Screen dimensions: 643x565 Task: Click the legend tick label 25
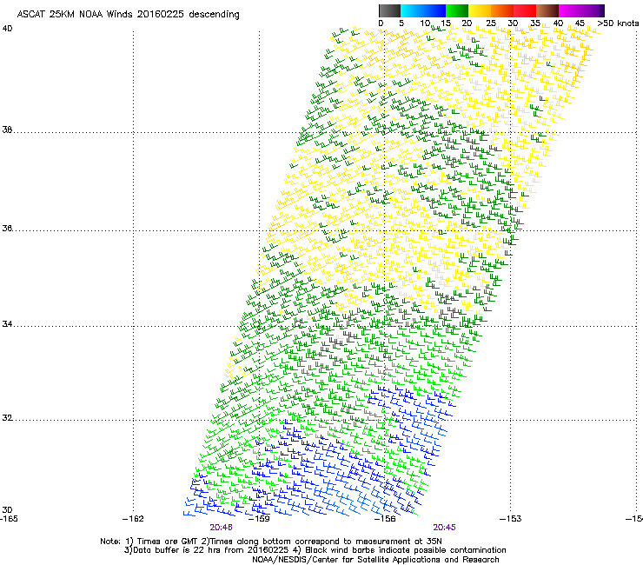[x=491, y=23]
